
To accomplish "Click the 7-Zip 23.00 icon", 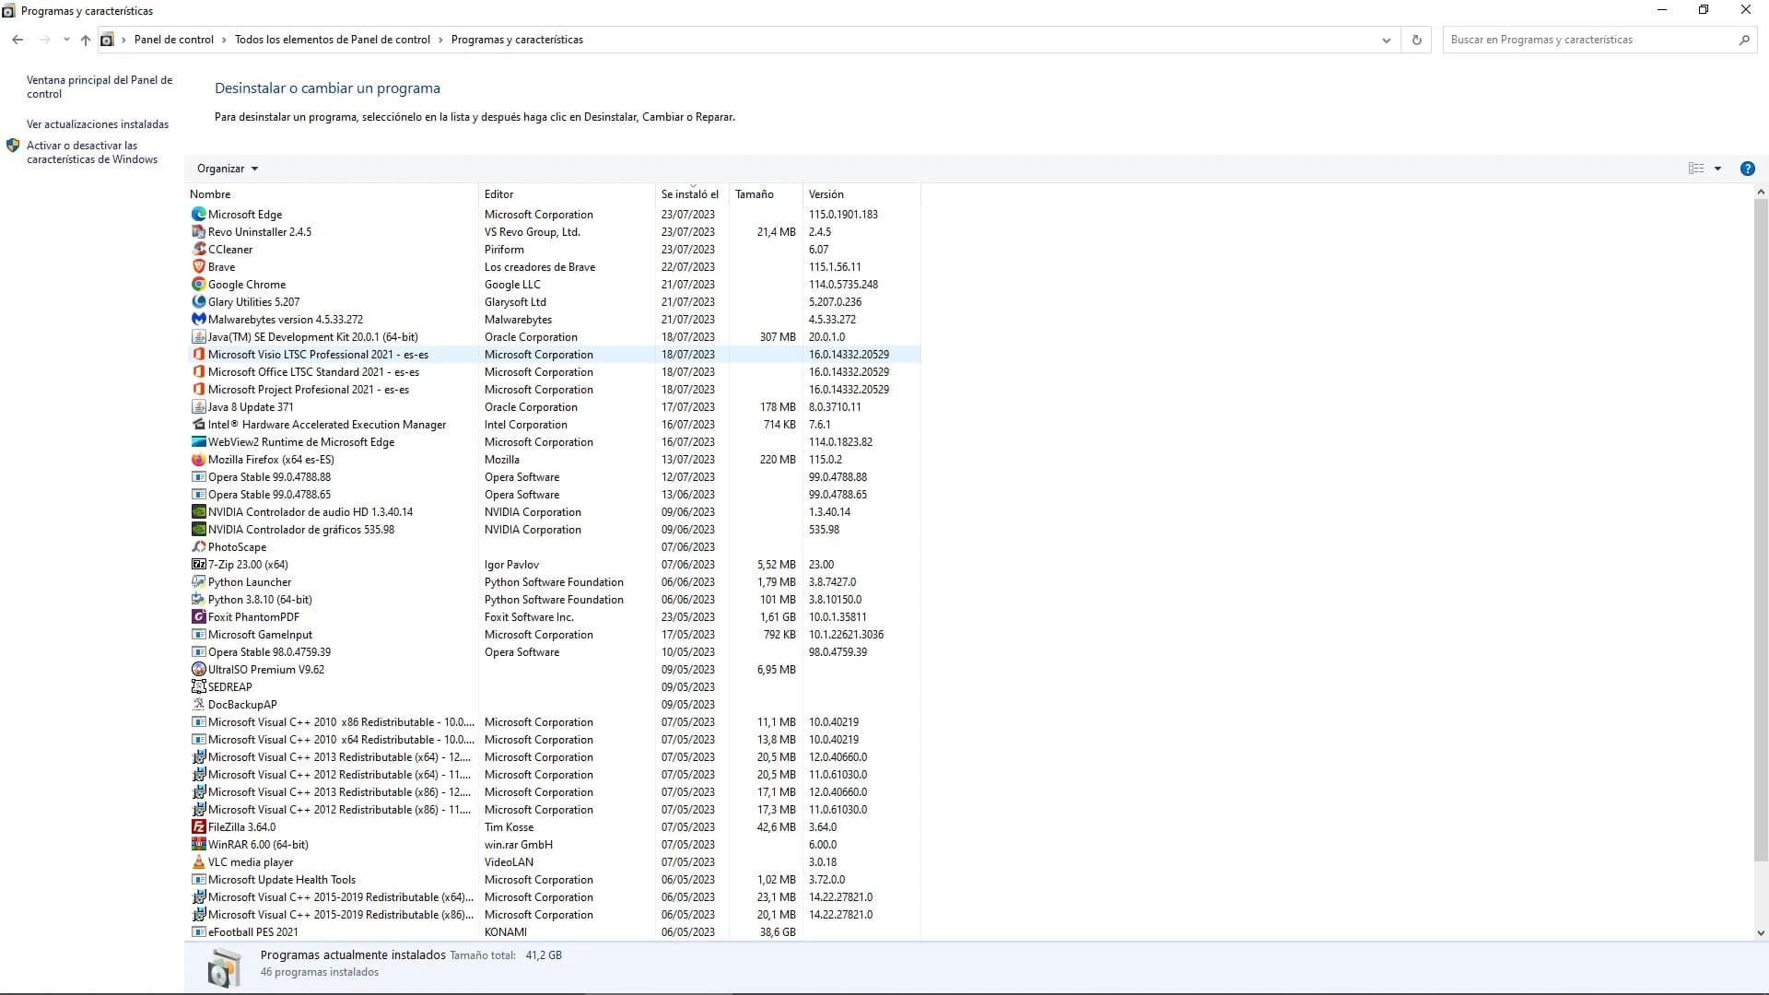I will coord(198,564).
